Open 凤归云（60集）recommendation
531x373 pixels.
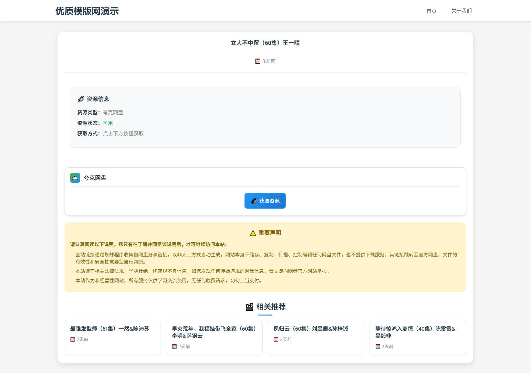tap(310, 329)
